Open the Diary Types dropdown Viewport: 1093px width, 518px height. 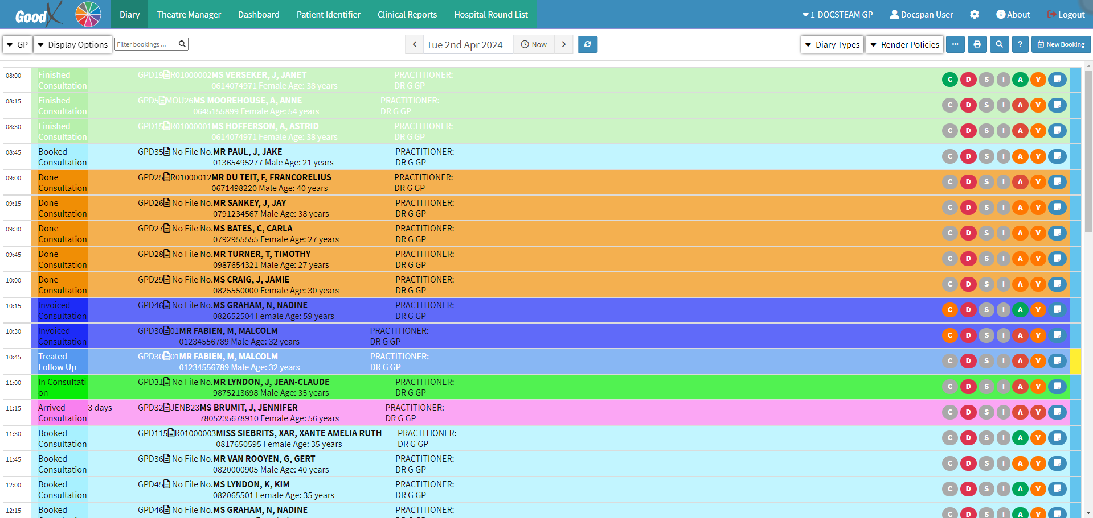click(832, 44)
